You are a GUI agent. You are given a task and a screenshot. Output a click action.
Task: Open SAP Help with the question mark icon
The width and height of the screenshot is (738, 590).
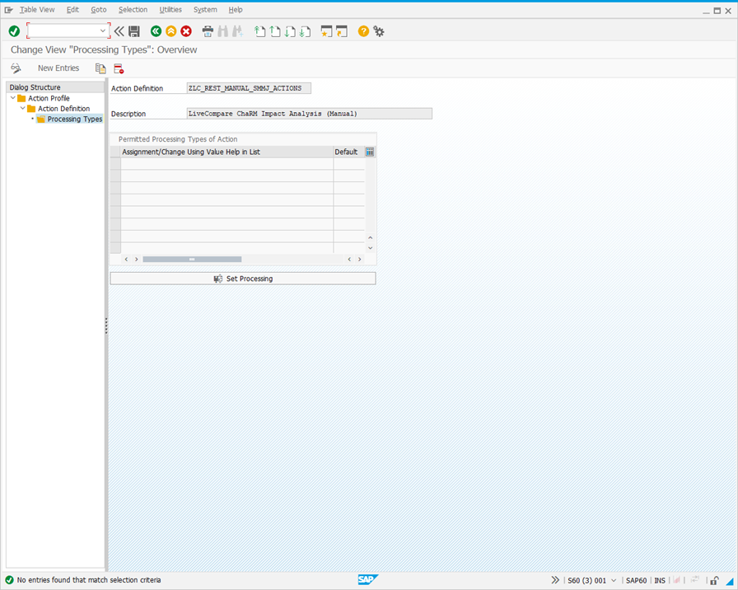[x=362, y=30]
